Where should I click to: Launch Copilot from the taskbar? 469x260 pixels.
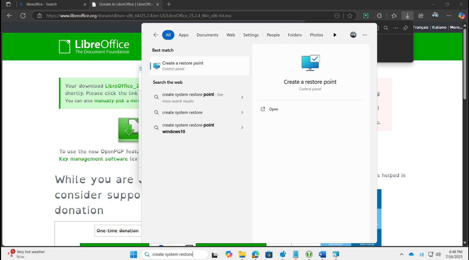pyautogui.click(x=229, y=254)
